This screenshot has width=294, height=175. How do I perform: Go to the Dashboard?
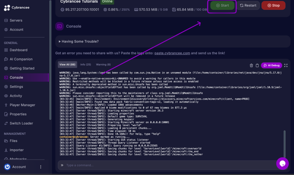pyautogui.click(x=19, y=50)
